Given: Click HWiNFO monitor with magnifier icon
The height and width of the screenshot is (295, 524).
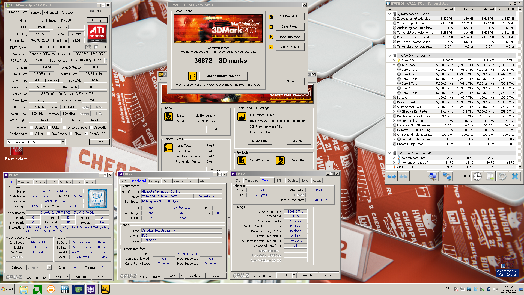Looking at the screenshot, I should pos(433,176).
